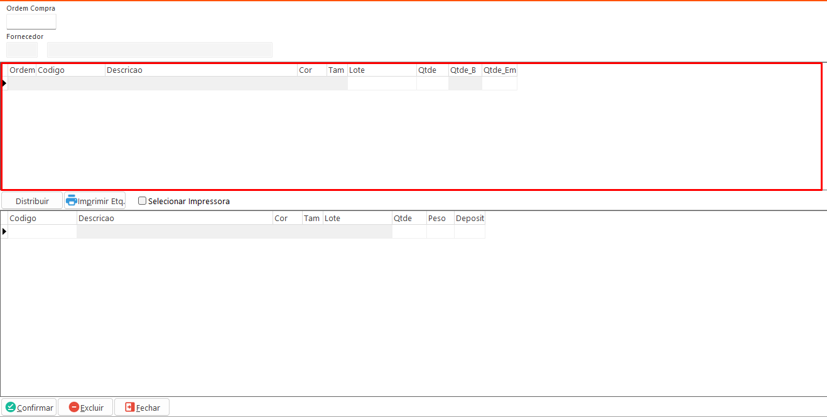Click the Lote cell in top grid row
This screenshot has height=417, width=827.
click(382, 84)
